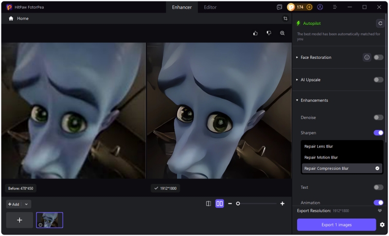389x236 pixels.
Task: Click the Animation label
Action: [310, 203]
